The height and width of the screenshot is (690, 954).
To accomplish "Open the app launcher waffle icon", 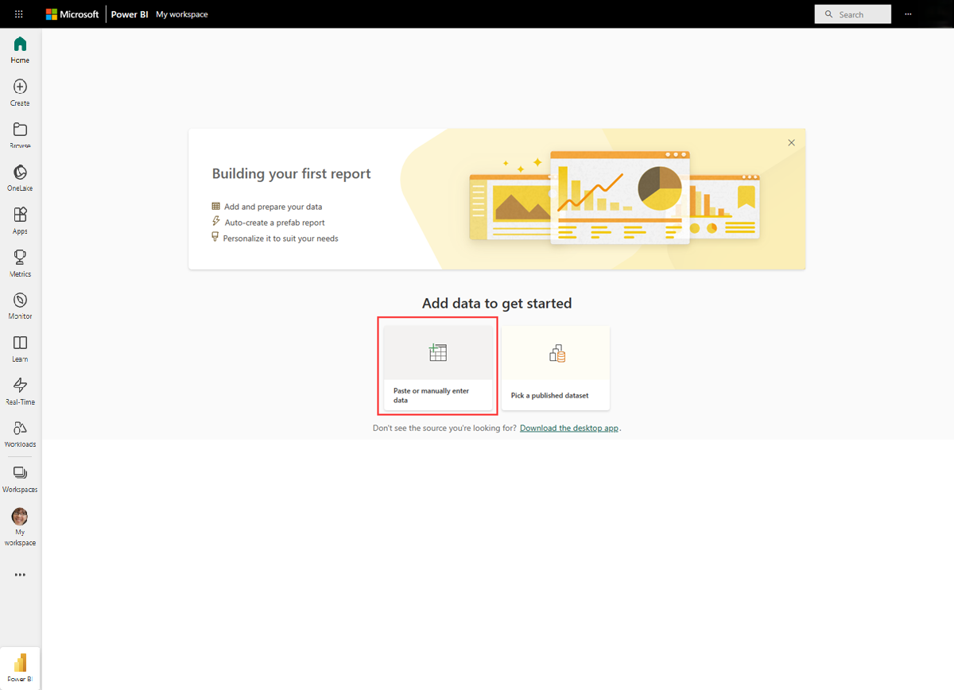I will [x=19, y=14].
